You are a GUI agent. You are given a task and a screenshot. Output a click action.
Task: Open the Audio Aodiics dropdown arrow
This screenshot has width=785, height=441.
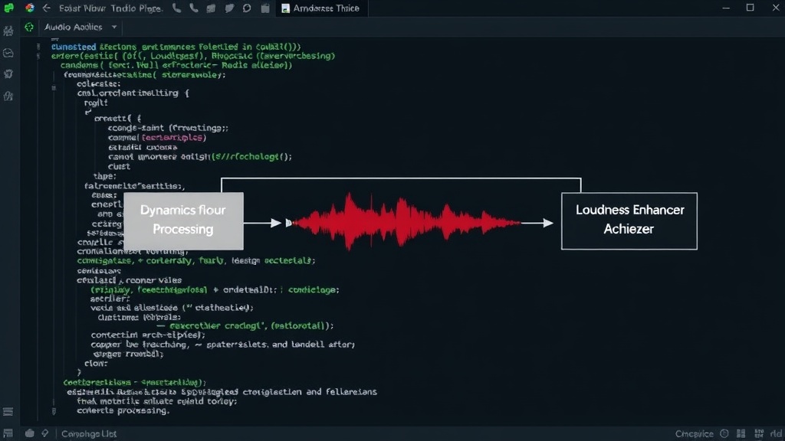(114, 27)
